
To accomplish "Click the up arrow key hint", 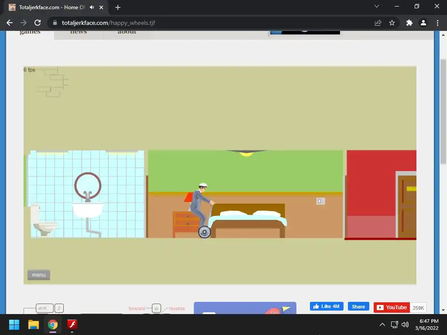I will pos(157,308).
